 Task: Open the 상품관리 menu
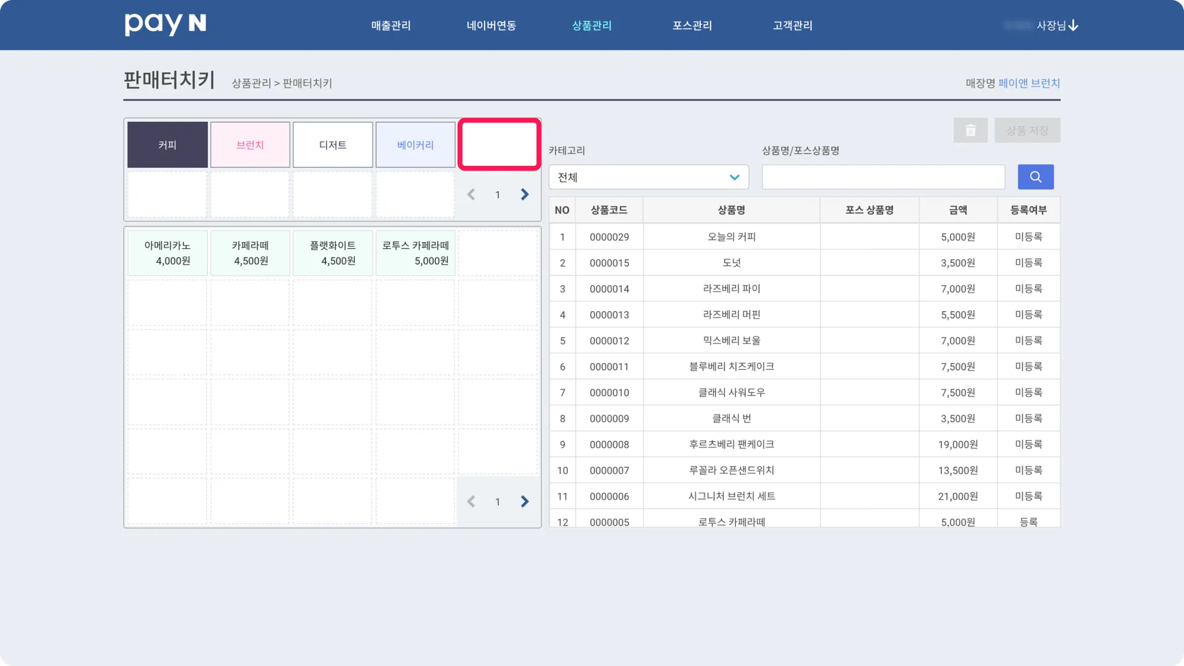(591, 25)
